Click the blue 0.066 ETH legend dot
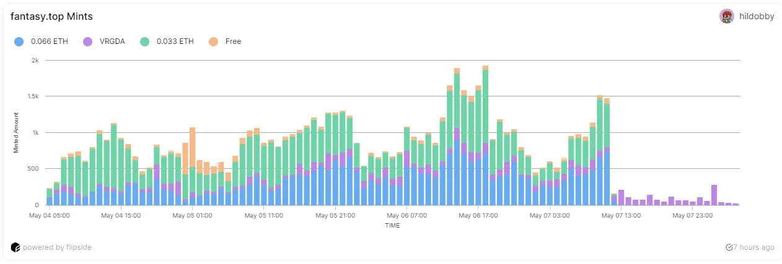This screenshot has height=264, width=782. (19, 41)
